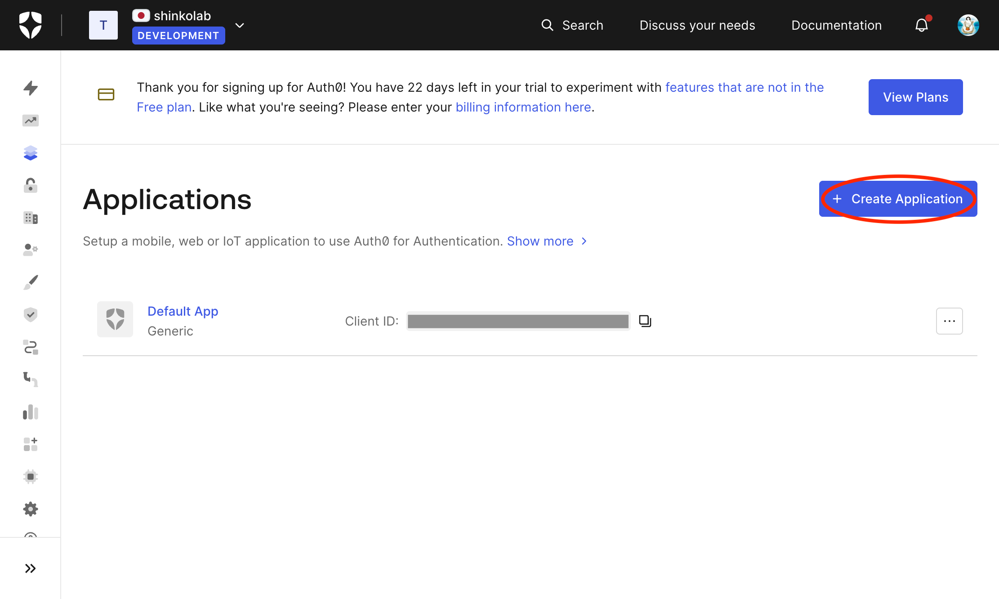Screen dimensions: 999x599
Task: Open the User Management icon
Action: pyautogui.click(x=30, y=250)
